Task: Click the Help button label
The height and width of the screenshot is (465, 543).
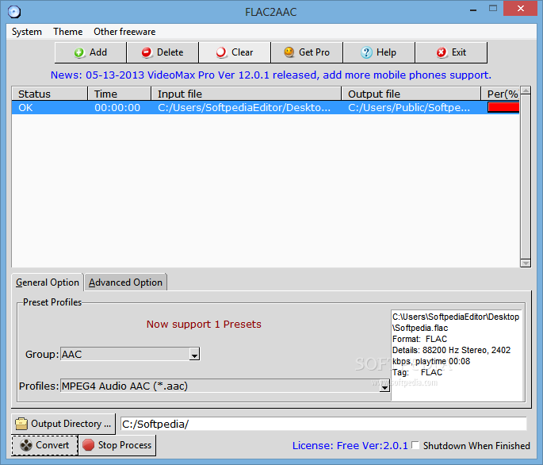Action: pyautogui.click(x=386, y=52)
